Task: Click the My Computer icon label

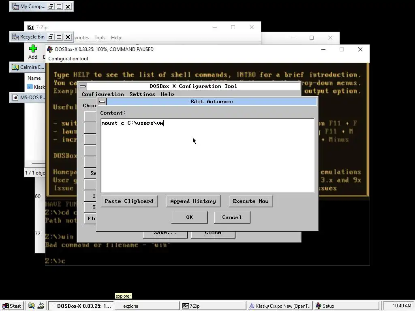Action: click(x=33, y=6)
